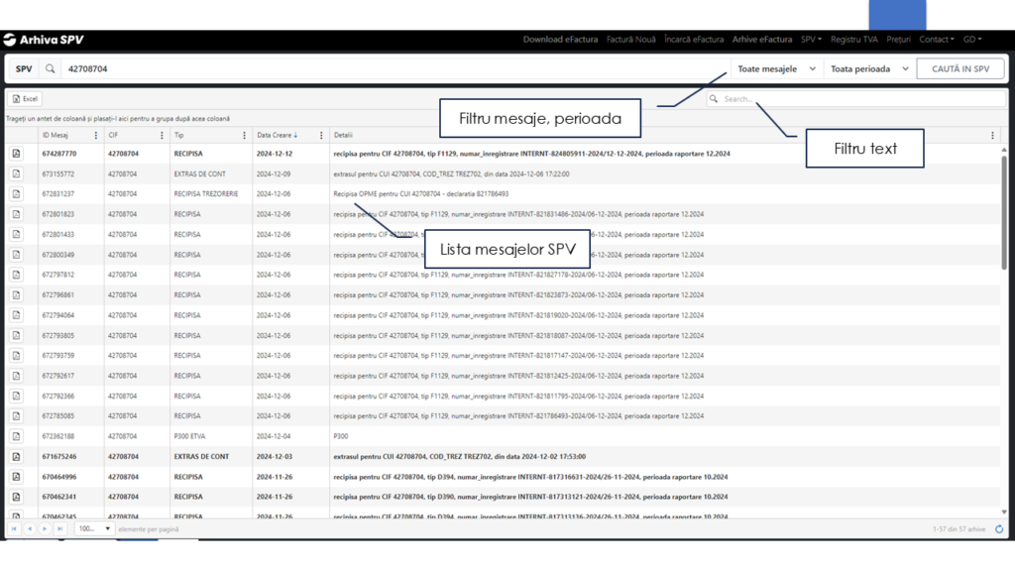Click the document icon for the EXTRAS DE CONT row
Screen dimensions: 1015x571
pyautogui.click(x=17, y=173)
